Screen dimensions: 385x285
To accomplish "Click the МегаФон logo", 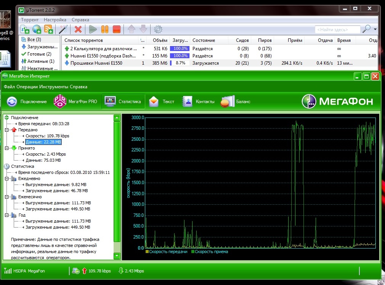I will pyautogui.click(x=337, y=101).
